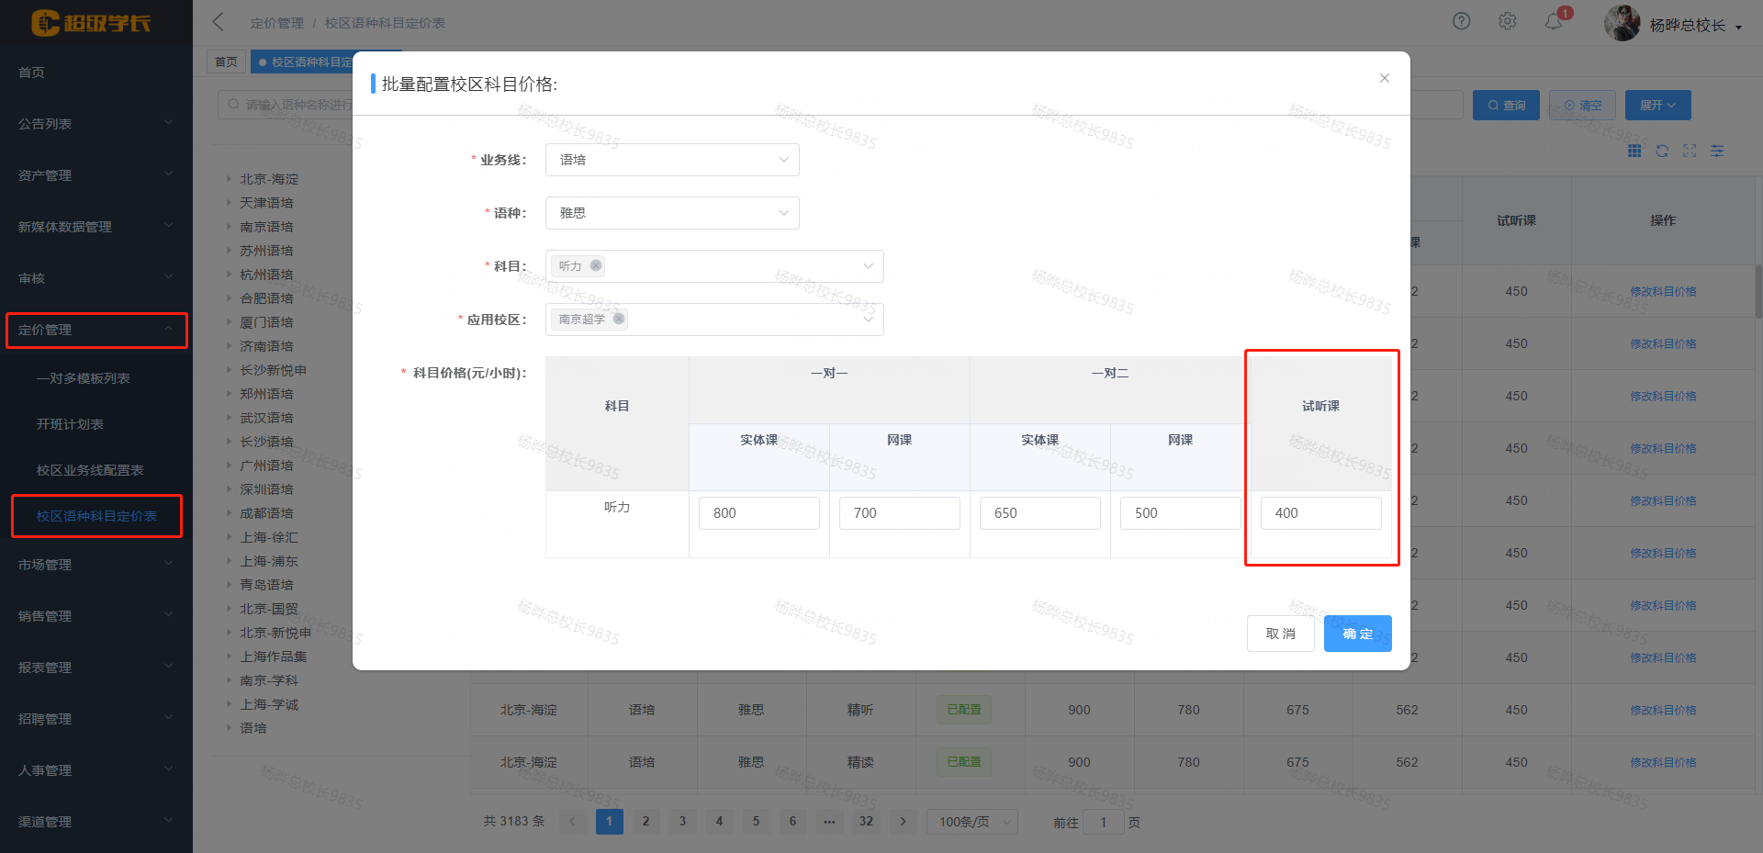The height and width of the screenshot is (853, 1763).
Task: Remove the 听力 tag from 科目 field
Action: click(596, 265)
